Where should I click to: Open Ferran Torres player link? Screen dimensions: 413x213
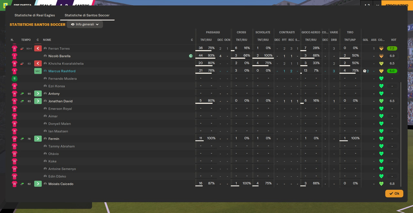point(59,48)
